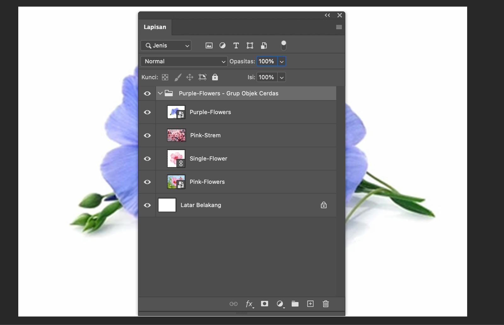This screenshot has height=325, width=504.
Task: Hide the Pink-Strem layer
Action: coord(147,136)
